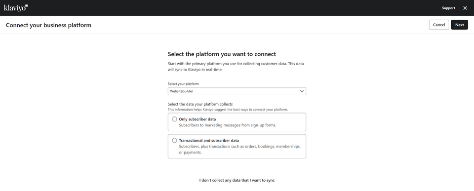Click the Klaviyo flag mark in logo
Image resolution: width=474 pixels, height=191 pixels.
[x=27, y=6]
